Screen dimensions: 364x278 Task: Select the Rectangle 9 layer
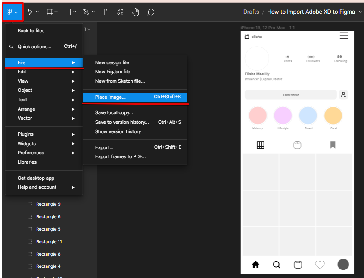(x=48, y=204)
